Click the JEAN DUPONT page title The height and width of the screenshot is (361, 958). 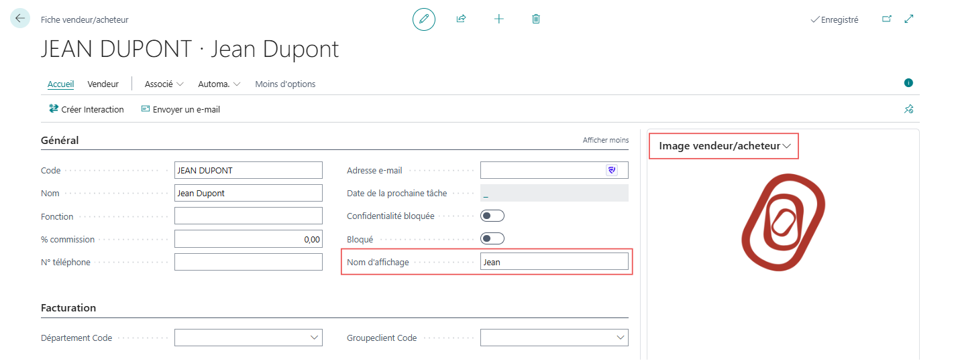point(190,50)
